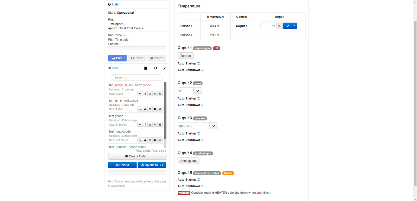
Task: Open the temperature target preset dropdown
Action: [x=294, y=26]
